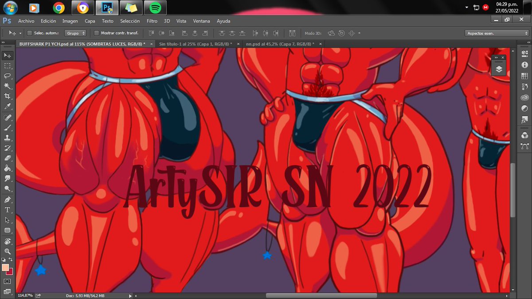Select the Rectangular Marquee tool
This screenshot has height=299, width=532.
coord(8,66)
